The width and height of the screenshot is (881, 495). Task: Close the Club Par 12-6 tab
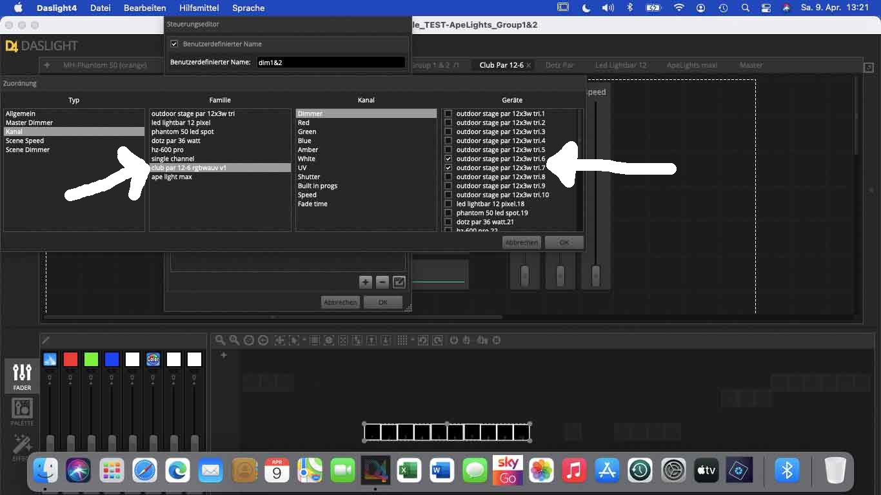(529, 65)
